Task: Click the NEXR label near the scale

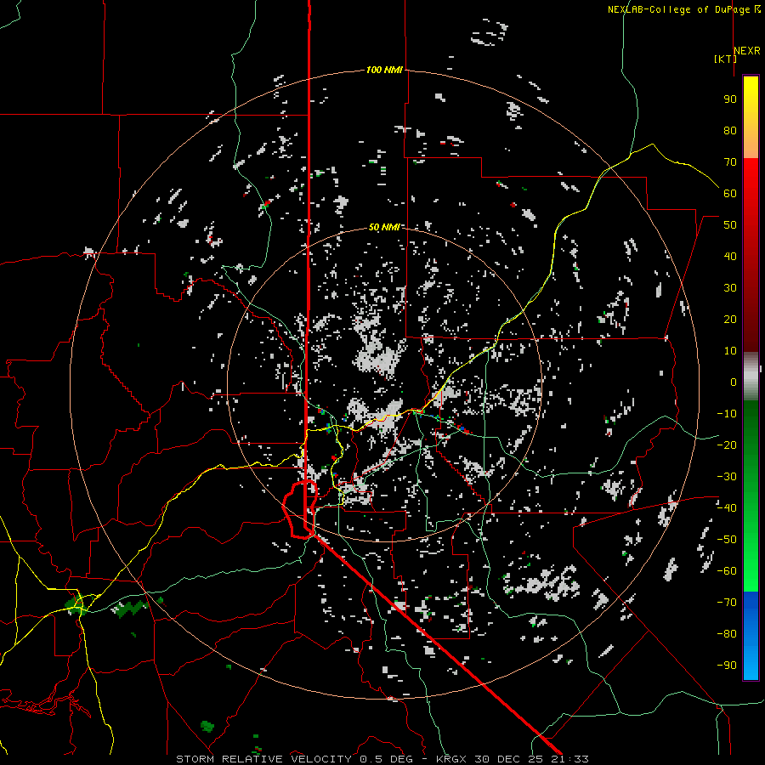Action: click(x=747, y=50)
